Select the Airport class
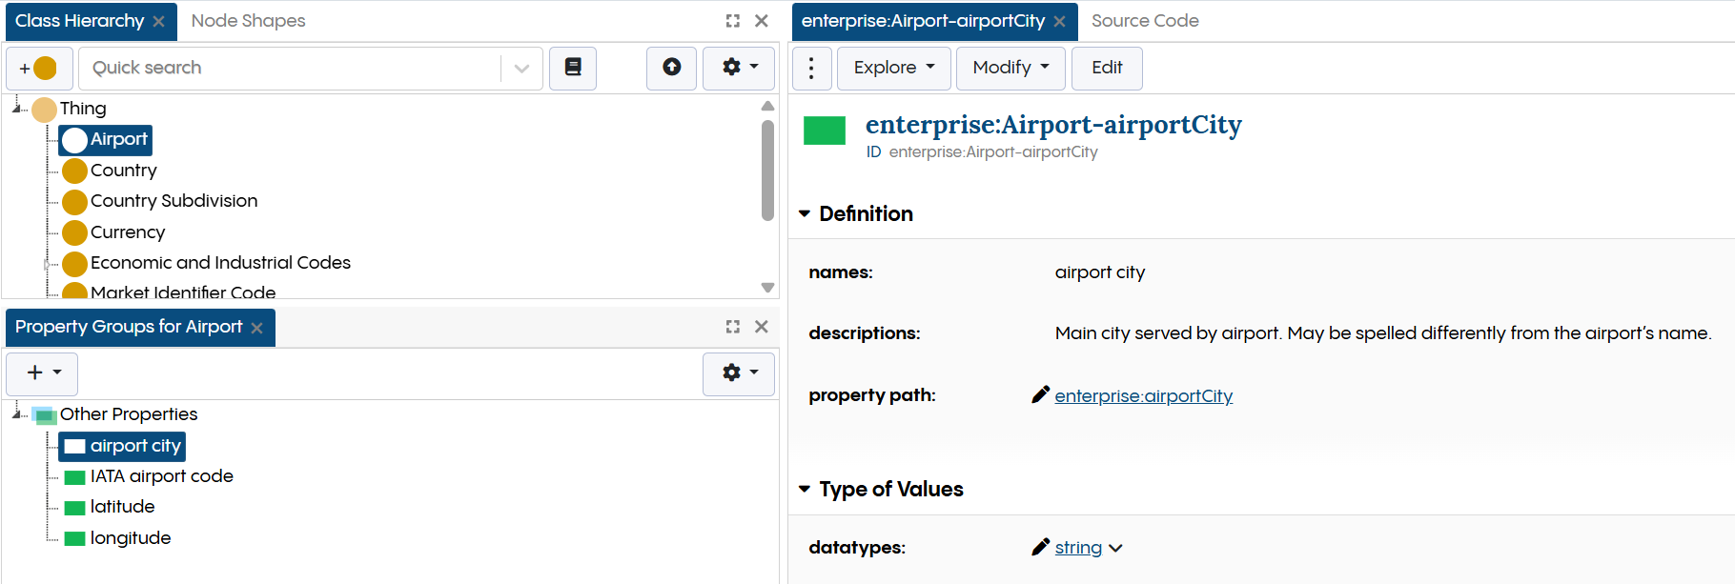This screenshot has width=1735, height=584. click(119, 139)
